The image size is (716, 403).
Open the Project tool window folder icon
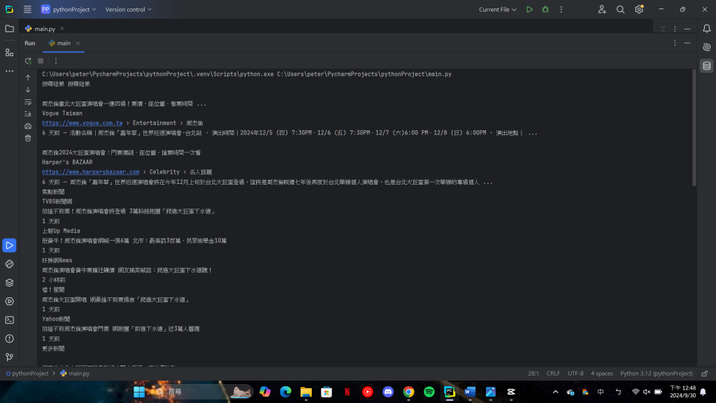pos(9,29)
